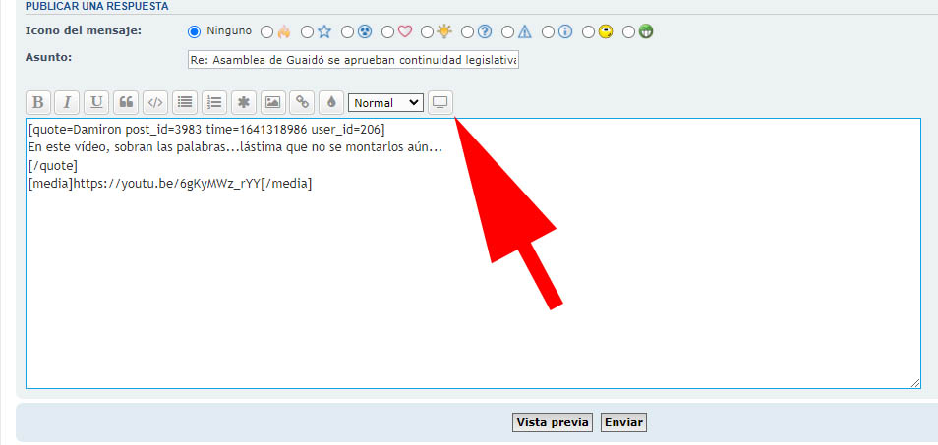
Task: Click the 'Asunto:' label
Action: 48,57
